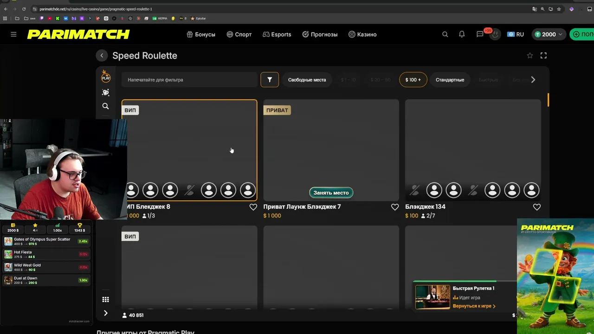
Task: Select the Приват Лаунж Блэкджек 7 title
Action: point(302,207)
